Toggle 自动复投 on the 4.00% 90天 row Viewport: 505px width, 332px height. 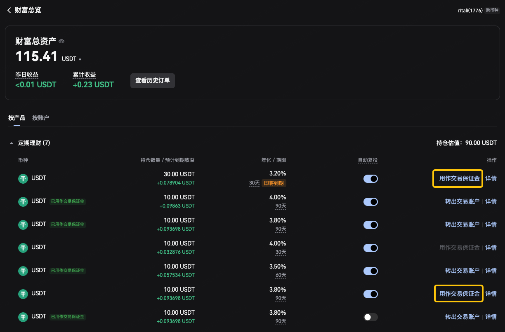pos(370,202)
